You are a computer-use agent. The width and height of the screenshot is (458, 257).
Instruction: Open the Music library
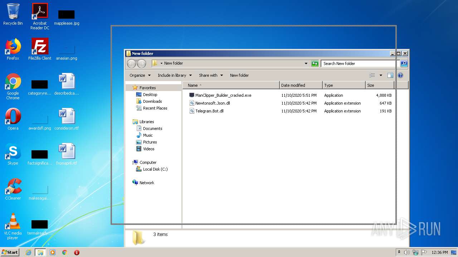145,135
